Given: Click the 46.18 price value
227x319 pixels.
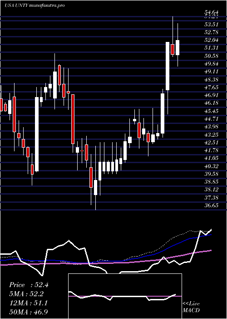Looking at the screenshot, I should pyautogui.click(x=212, y=103).
